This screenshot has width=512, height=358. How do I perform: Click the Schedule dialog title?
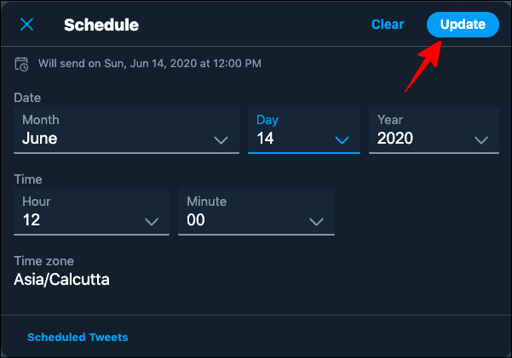coord(101,25)
